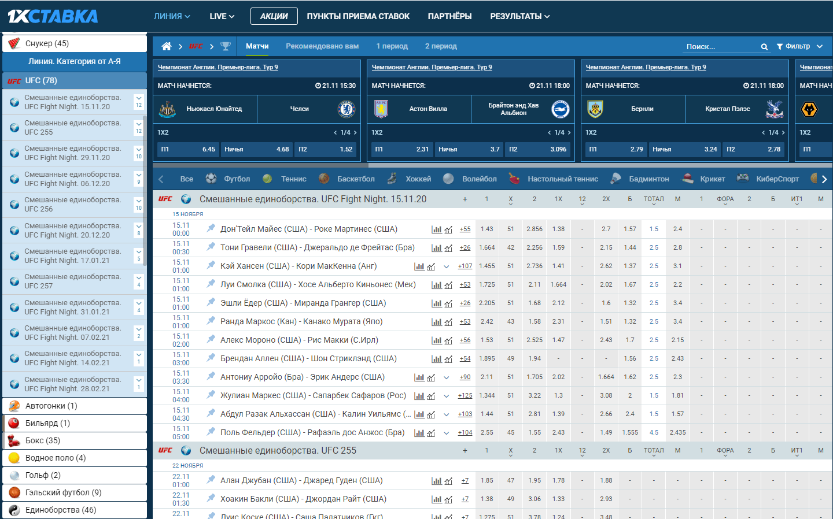Screen dimensions: 833x519
Task: Open the ЛИНИЯ dropdown menu
Action: tap(172, 16)
